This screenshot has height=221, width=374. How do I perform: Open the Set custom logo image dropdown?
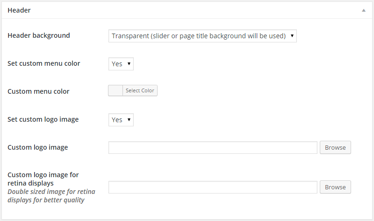coord(121,120)
